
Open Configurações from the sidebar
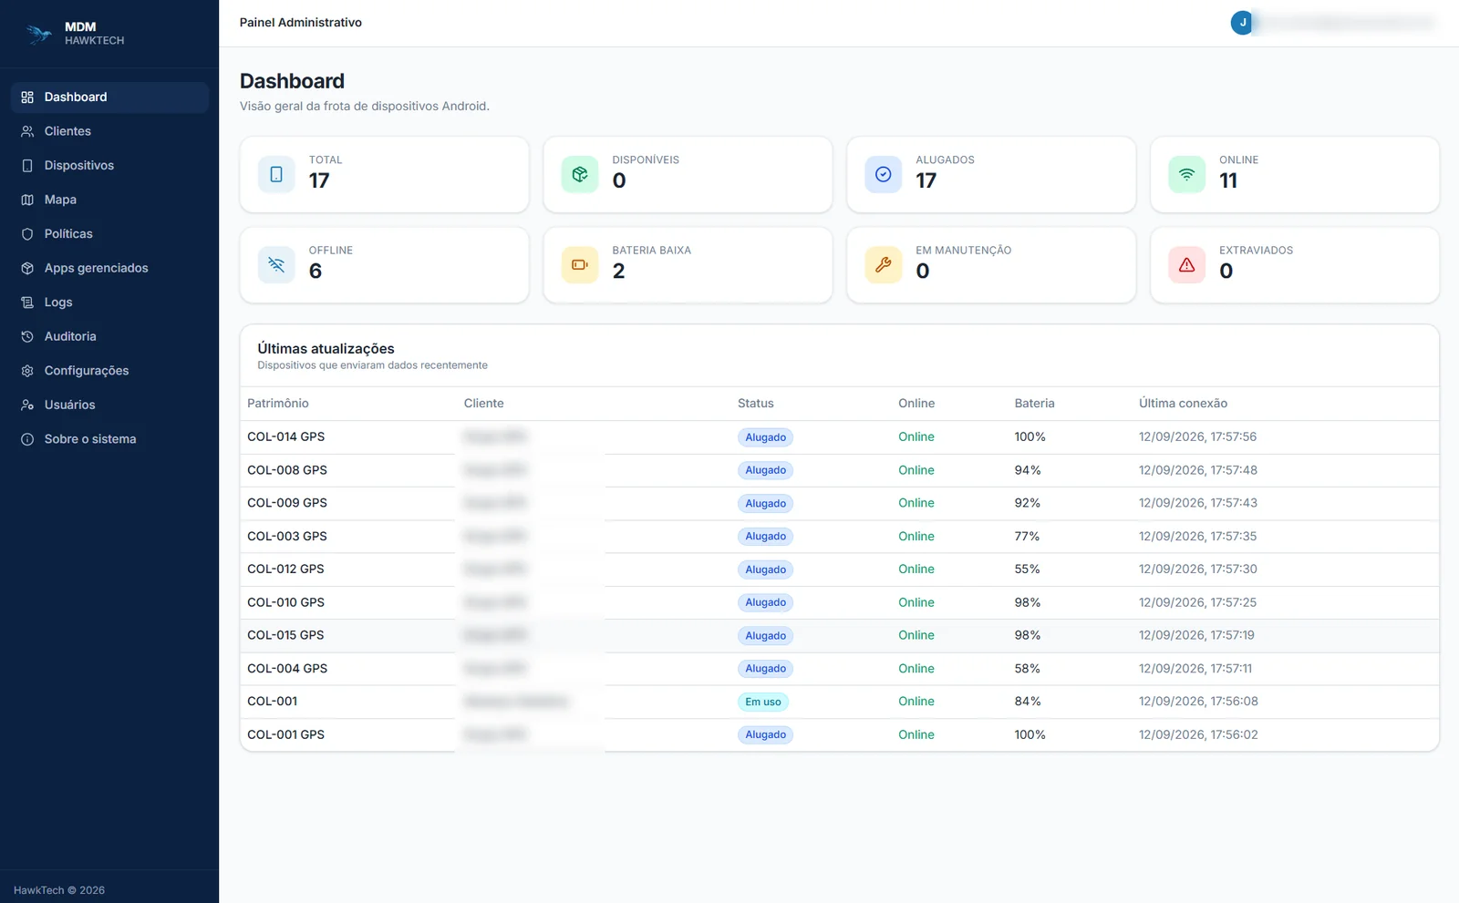(x=109, y=371)
